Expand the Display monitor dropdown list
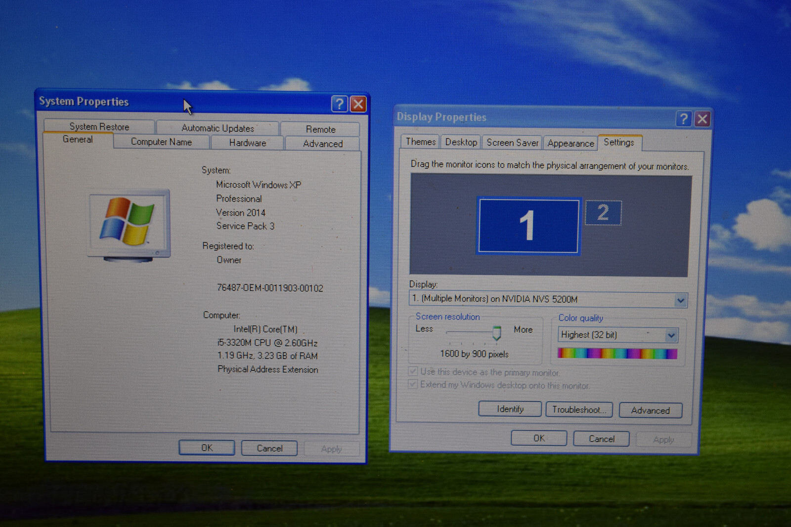The width and height of the screenshot is (791, 527). (x=681, y=300)
